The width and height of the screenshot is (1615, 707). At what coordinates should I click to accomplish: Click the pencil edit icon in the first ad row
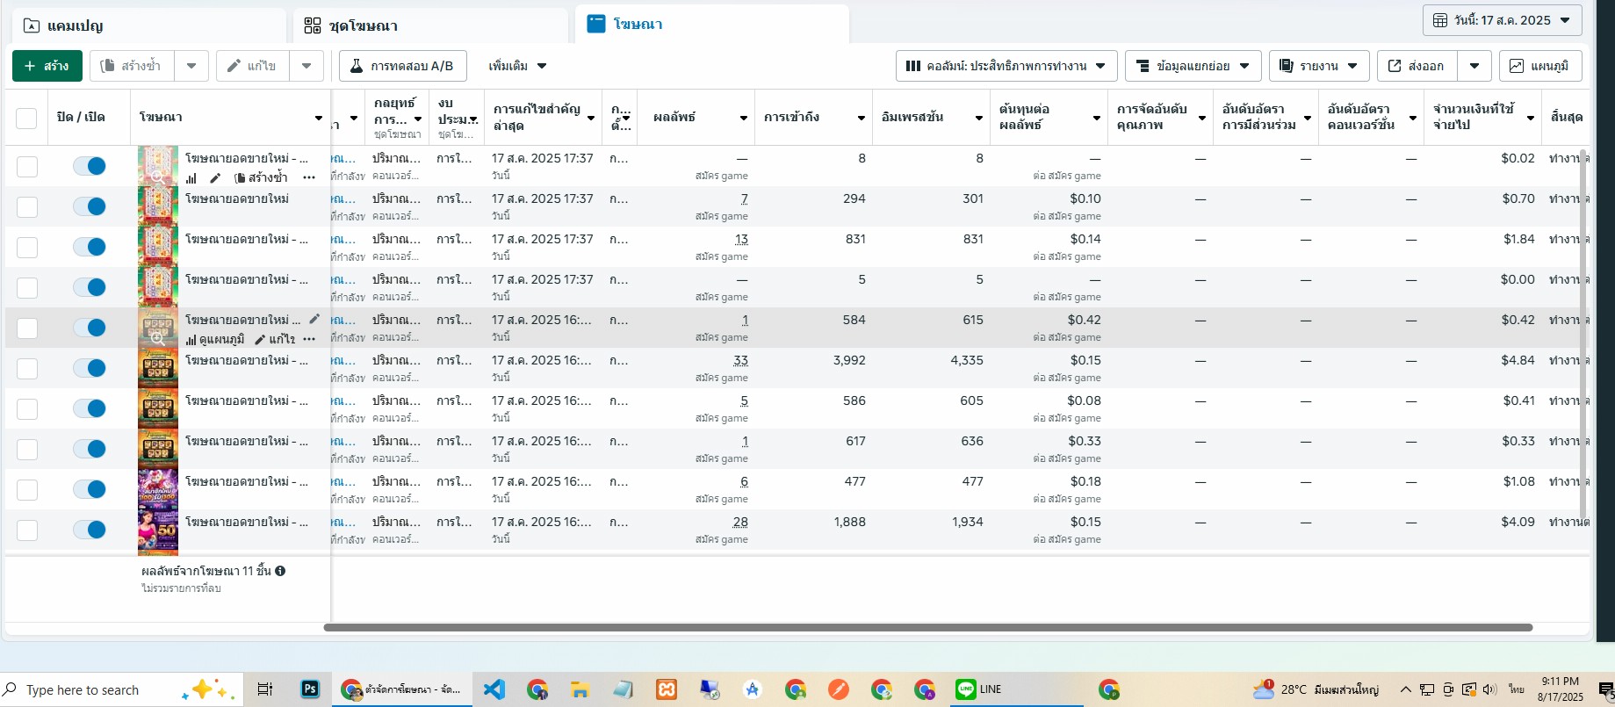click(x=215, y=178)
